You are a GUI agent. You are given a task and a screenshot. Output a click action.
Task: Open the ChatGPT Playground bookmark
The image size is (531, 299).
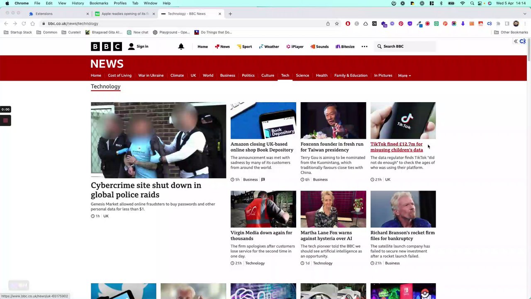(x=171, y=32)
